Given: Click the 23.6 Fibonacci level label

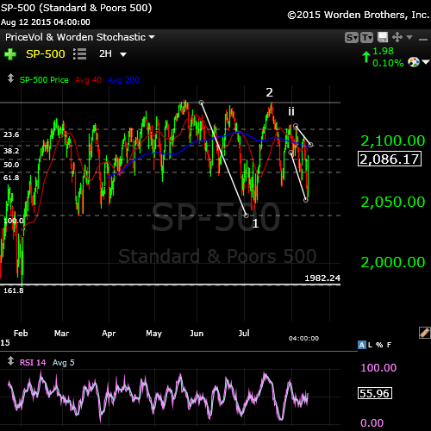Looking at the screenshot, I should [x=11, y=134].
